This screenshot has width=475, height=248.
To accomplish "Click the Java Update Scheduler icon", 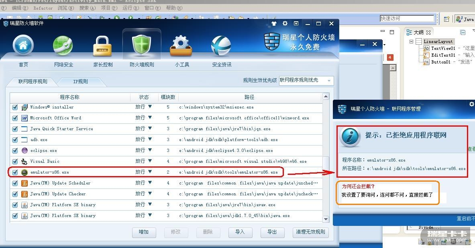I will [24, 183].
